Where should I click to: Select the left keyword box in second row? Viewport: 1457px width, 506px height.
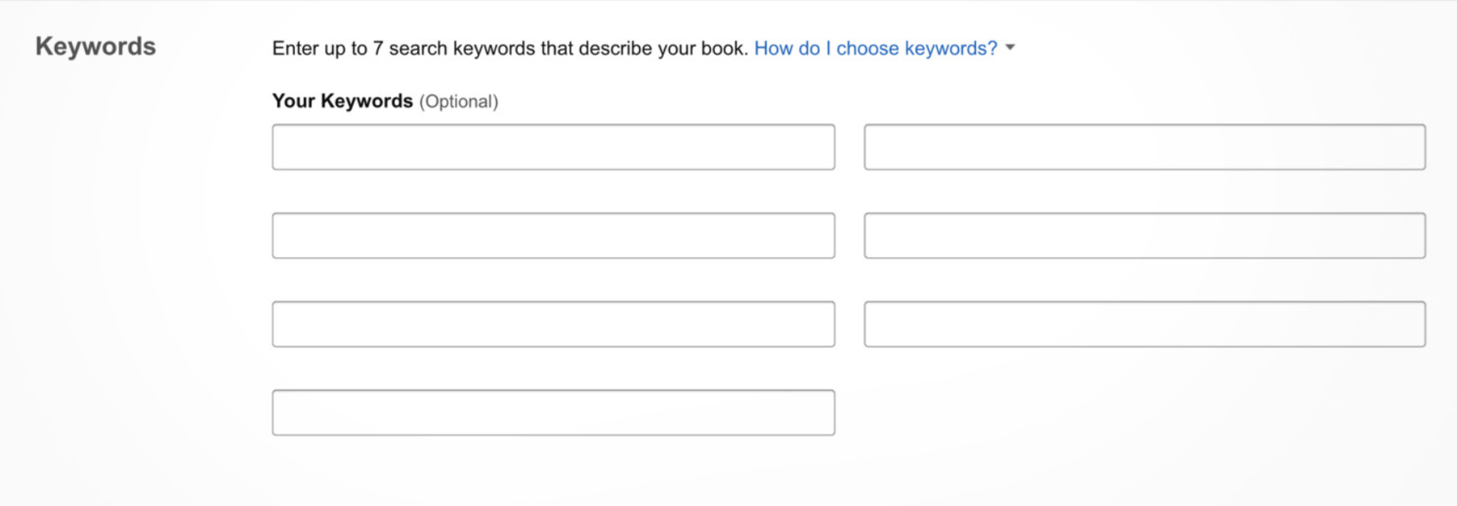click(553, 235)
